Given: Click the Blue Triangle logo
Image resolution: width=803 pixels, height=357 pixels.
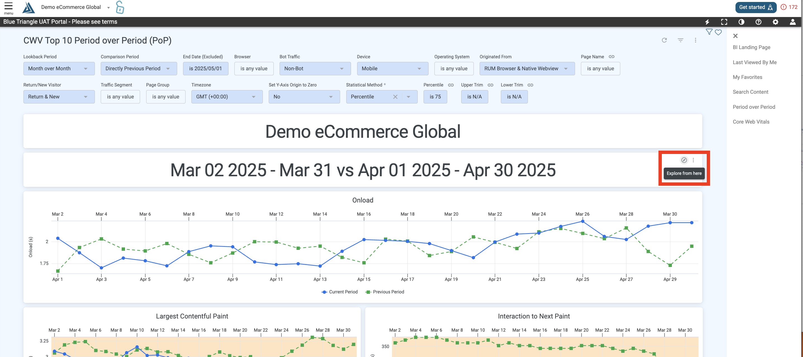Looking at the screenshot, I should (x=28, y=8).
